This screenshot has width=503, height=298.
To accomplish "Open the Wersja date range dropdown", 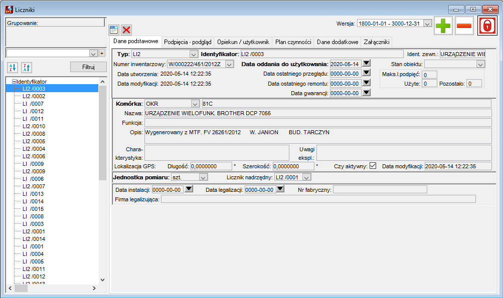I will tap(427, 24).
